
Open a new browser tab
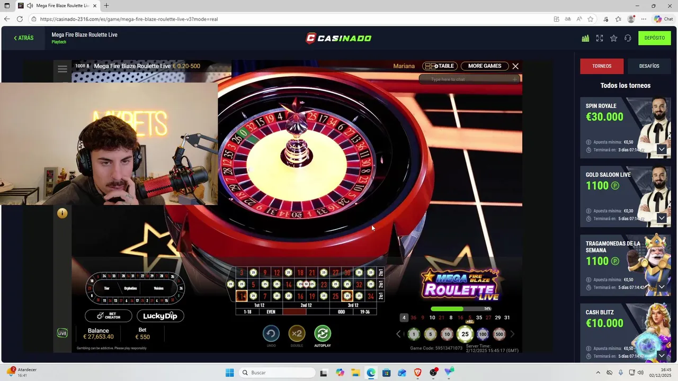[106, 6]
